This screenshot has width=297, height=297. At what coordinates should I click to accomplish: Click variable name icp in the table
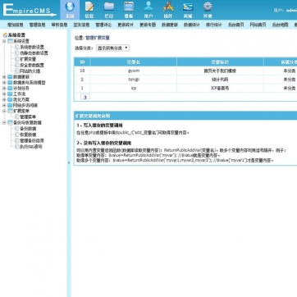134,89
